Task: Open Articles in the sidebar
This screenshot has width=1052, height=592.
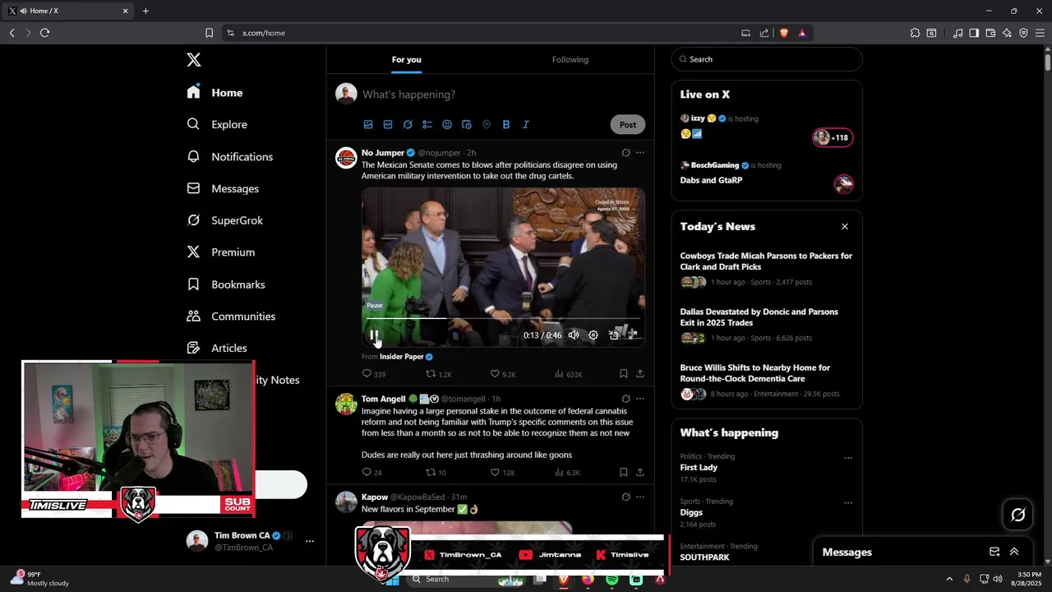Action: [217, 348]
